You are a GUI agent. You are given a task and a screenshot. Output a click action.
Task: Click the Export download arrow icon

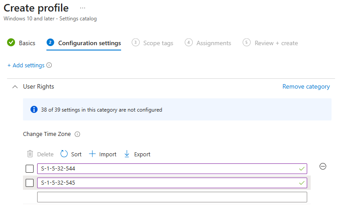[x=127, y=154]
